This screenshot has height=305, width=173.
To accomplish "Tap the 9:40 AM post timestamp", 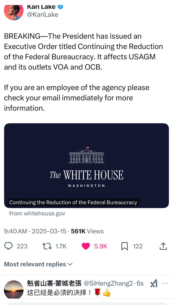I will [x=15, y=231].
